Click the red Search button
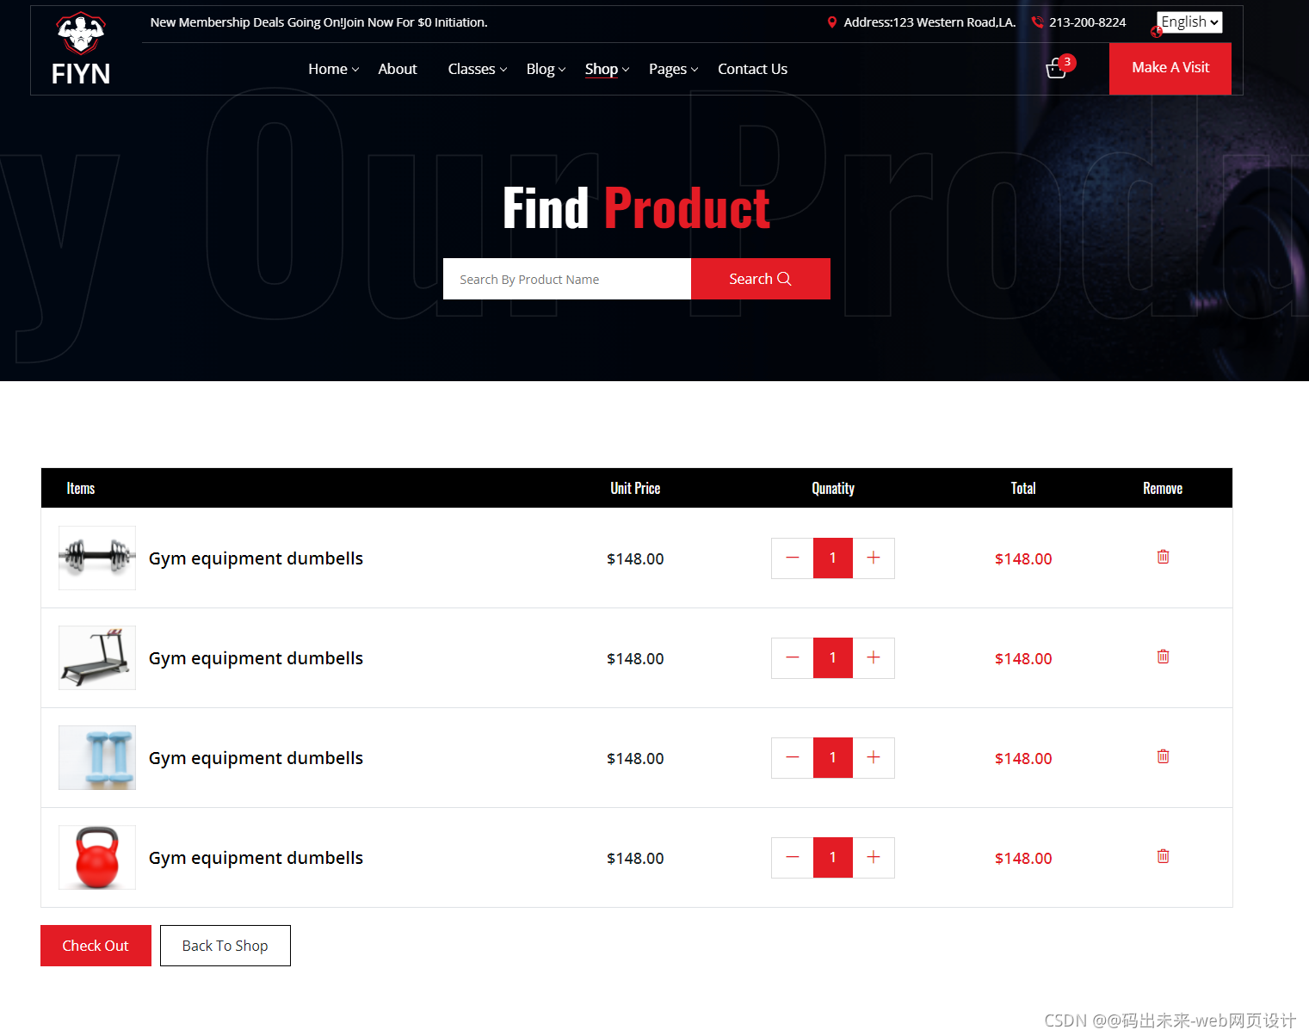Viewport: 1309px width, 1036px height. coord(761,279)
